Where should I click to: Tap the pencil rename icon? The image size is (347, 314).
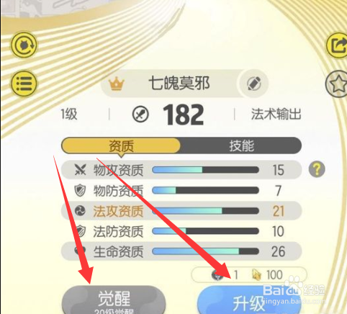point(254,84)
